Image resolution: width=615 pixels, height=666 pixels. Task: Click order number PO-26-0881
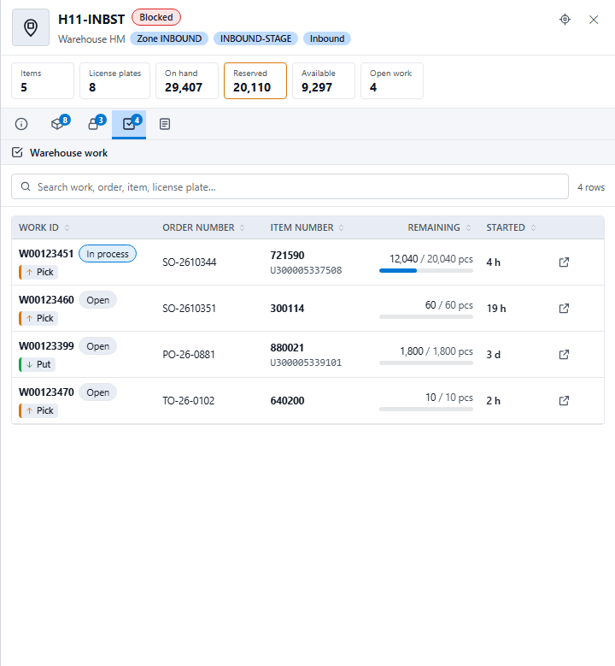tap(189, 355)
